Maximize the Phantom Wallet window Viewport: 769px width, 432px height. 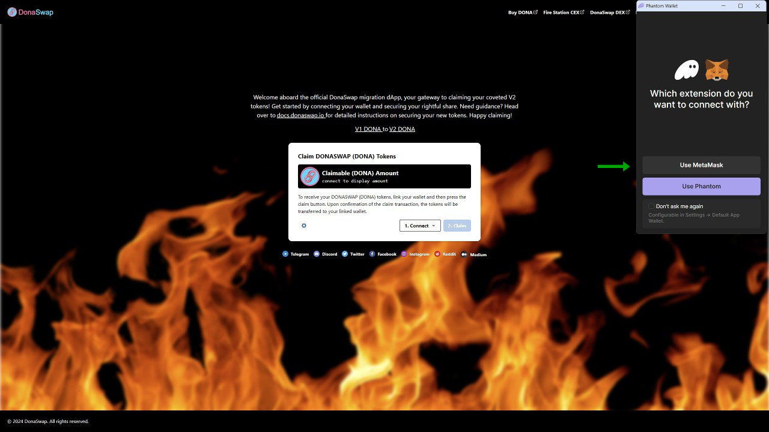click(x=740, y=6)
